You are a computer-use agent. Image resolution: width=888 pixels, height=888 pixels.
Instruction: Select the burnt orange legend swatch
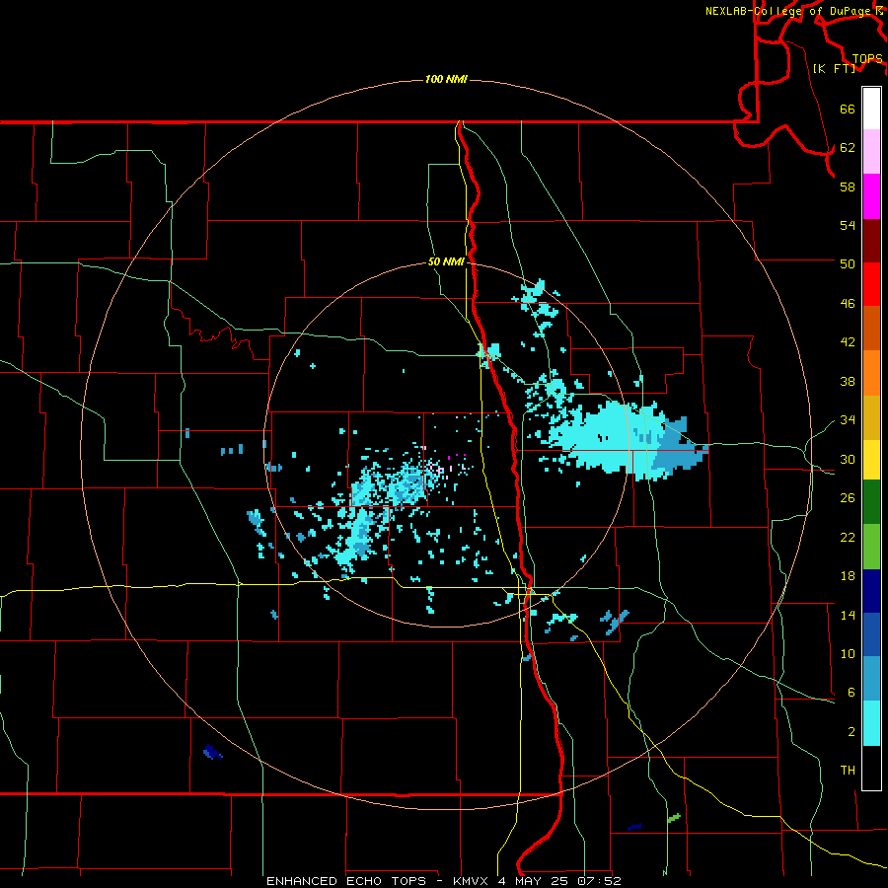[871, 328]
